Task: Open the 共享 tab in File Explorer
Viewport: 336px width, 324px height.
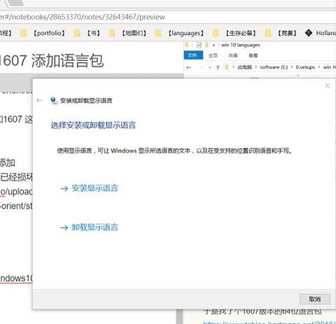Action: click(233, 55)
